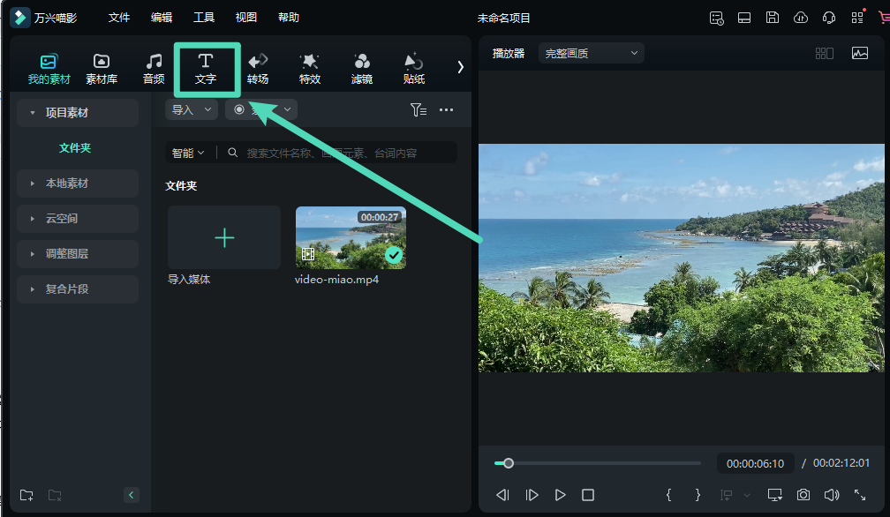Click the 未命名项目 project title
The height and width of the screenshot is (517, 890).
[503, 19]
